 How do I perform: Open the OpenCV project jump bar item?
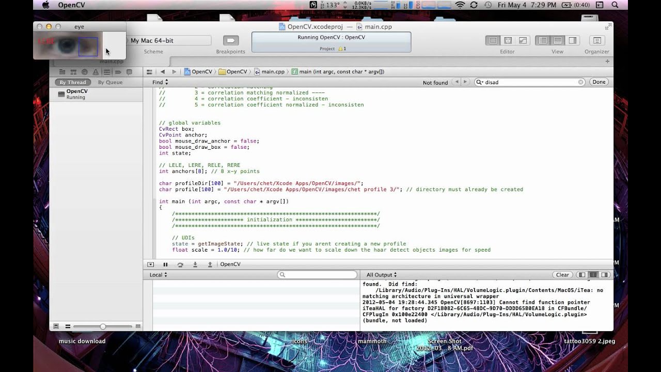pos(198,72)
